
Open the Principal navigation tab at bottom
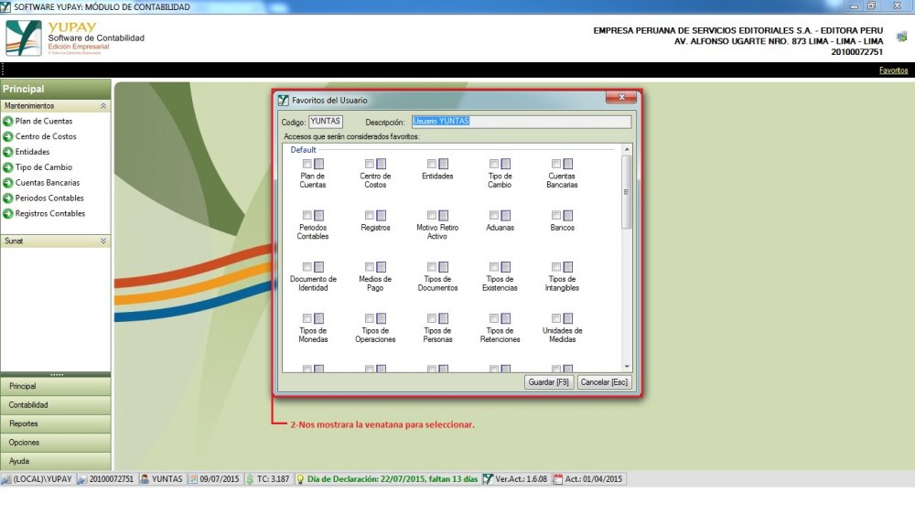coord(56,386)
